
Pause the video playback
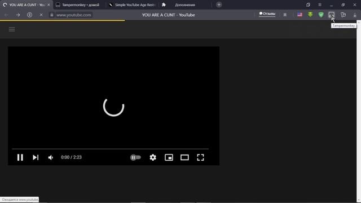[20, 157]
